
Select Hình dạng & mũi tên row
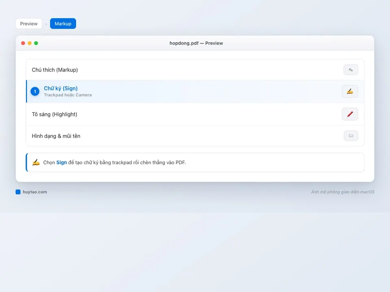[195, 136]
